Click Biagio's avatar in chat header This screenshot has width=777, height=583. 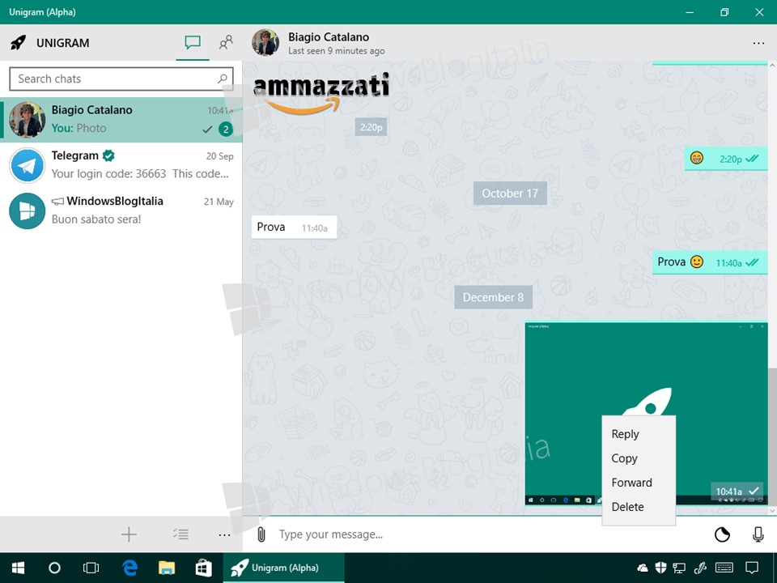coord(265,43)
